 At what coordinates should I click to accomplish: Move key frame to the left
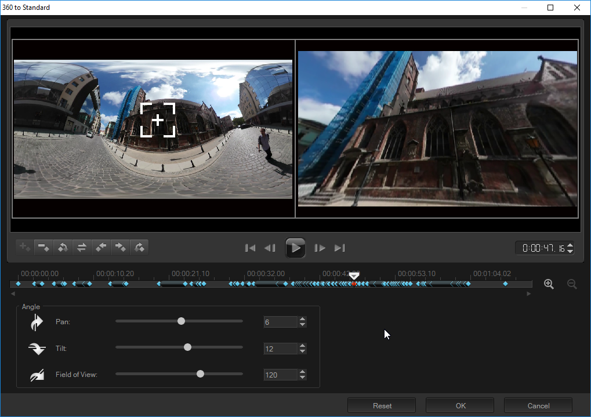point(101,248)
